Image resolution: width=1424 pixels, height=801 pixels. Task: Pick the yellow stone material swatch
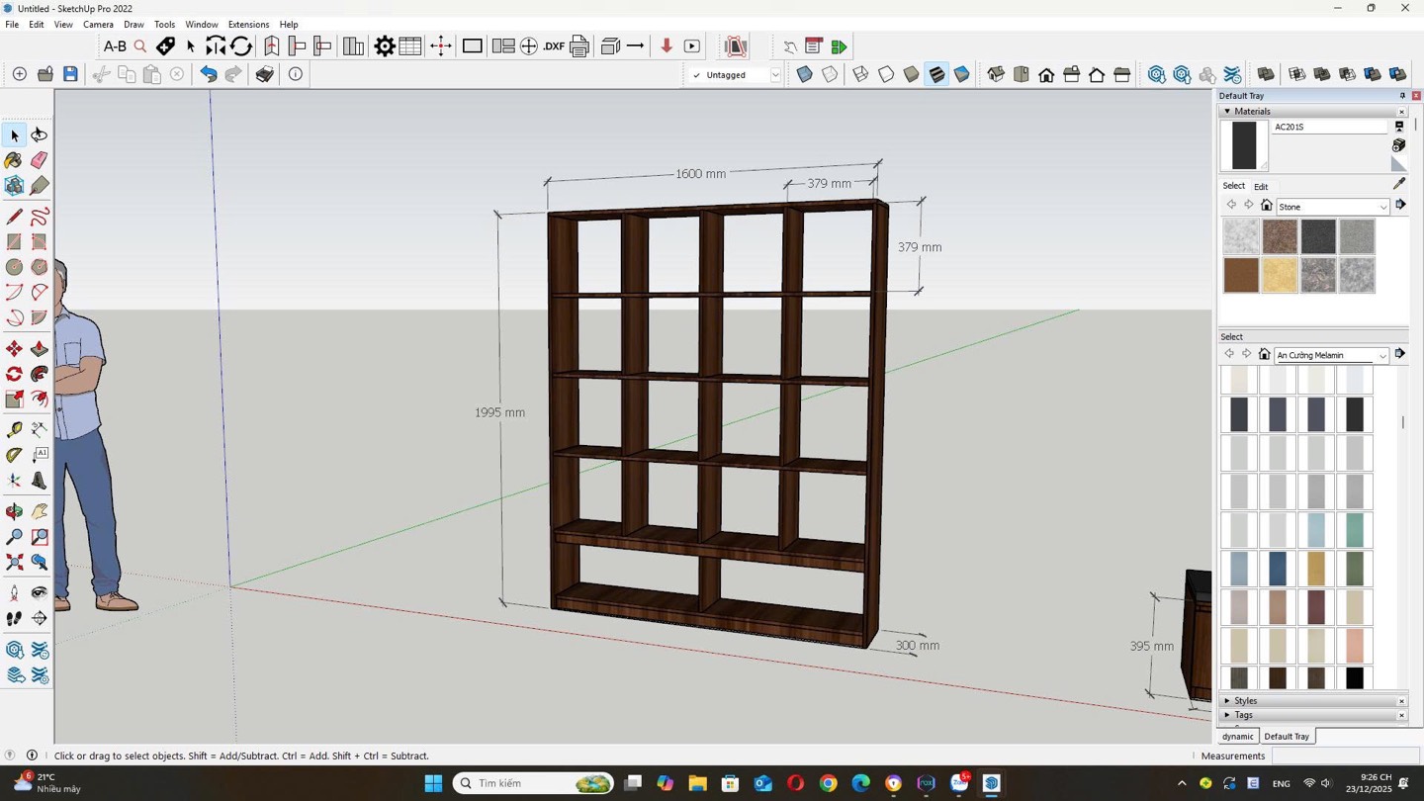[1280, 275]
